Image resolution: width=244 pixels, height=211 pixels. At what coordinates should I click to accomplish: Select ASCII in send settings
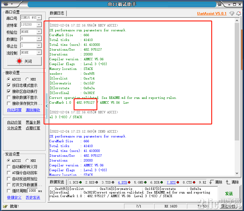(x=14, y=161)
